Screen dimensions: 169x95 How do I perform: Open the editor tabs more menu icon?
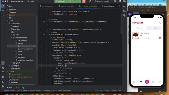tap(119, 6)
